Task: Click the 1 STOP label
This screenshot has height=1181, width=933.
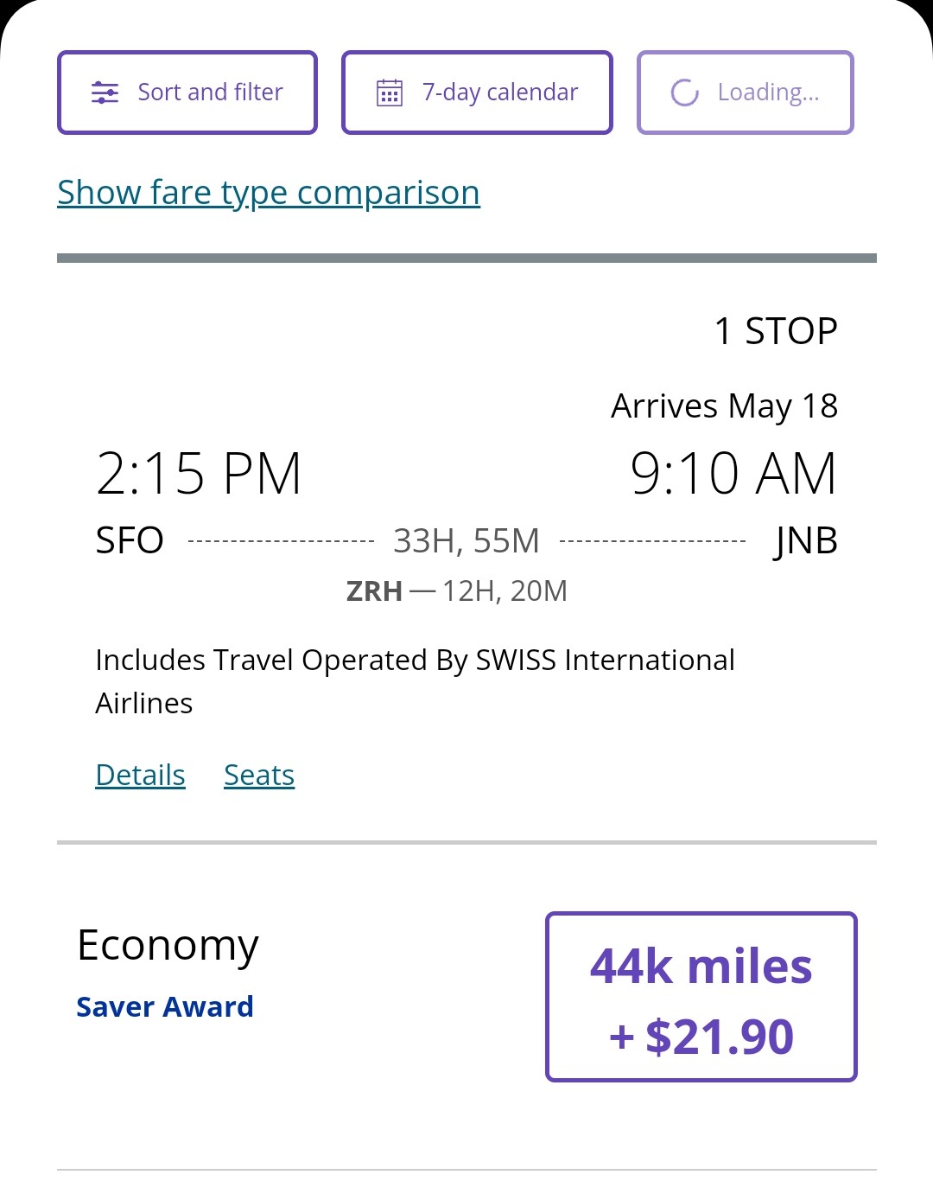Action: pos(775,331)
